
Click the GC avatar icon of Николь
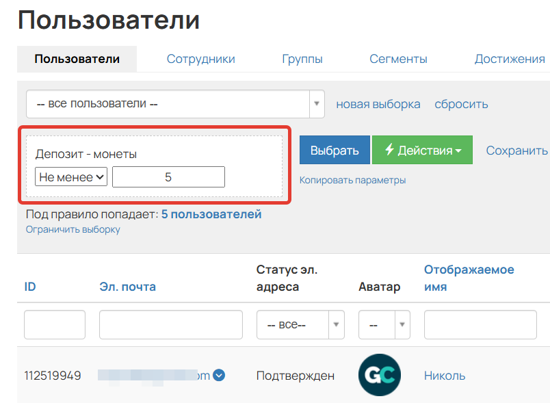380,375
